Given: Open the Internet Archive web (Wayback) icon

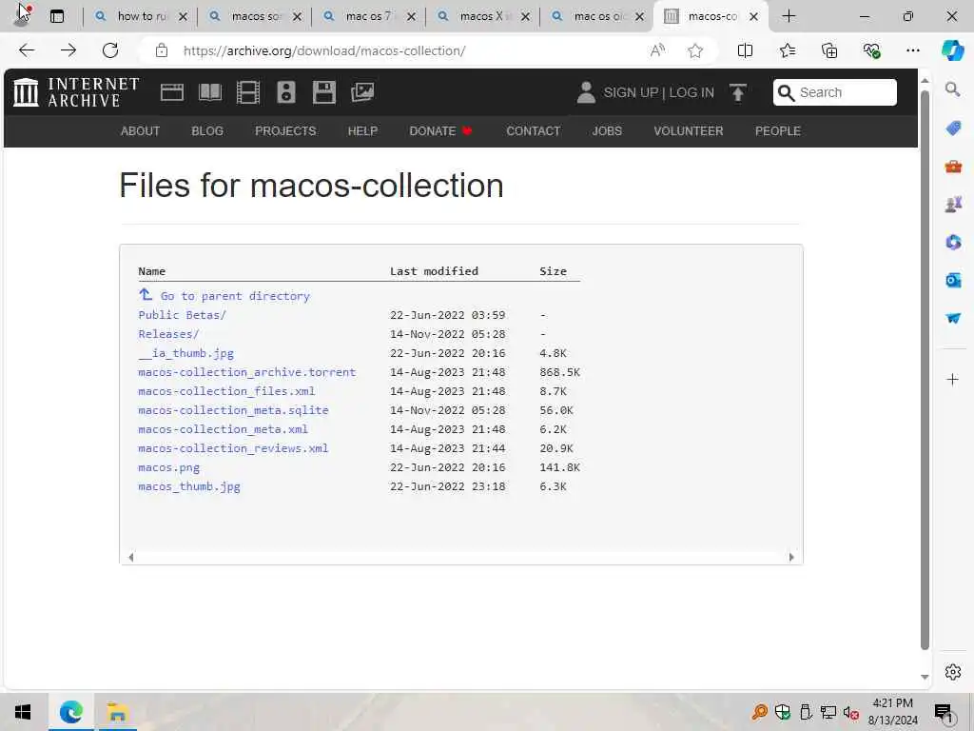Looking at the screenshot, I should (x=171, y=92).
